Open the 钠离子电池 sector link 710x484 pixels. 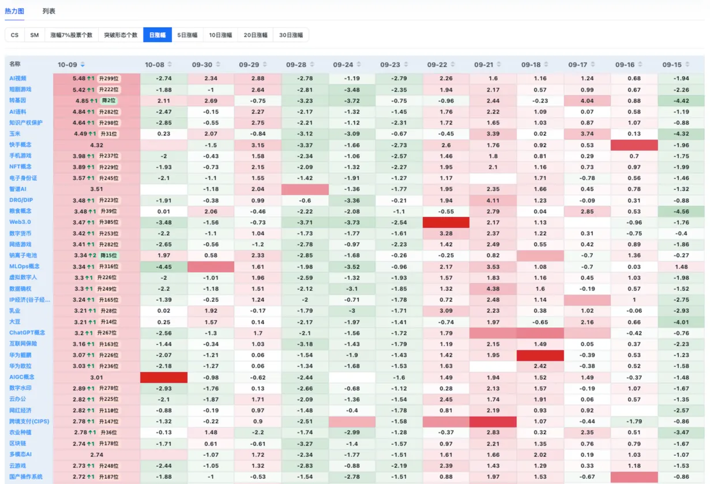[x=23, y=256]
